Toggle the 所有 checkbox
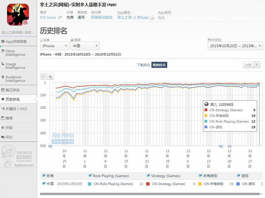The height and width of the screenshot is (198, 265). click(x=44, y=175)
